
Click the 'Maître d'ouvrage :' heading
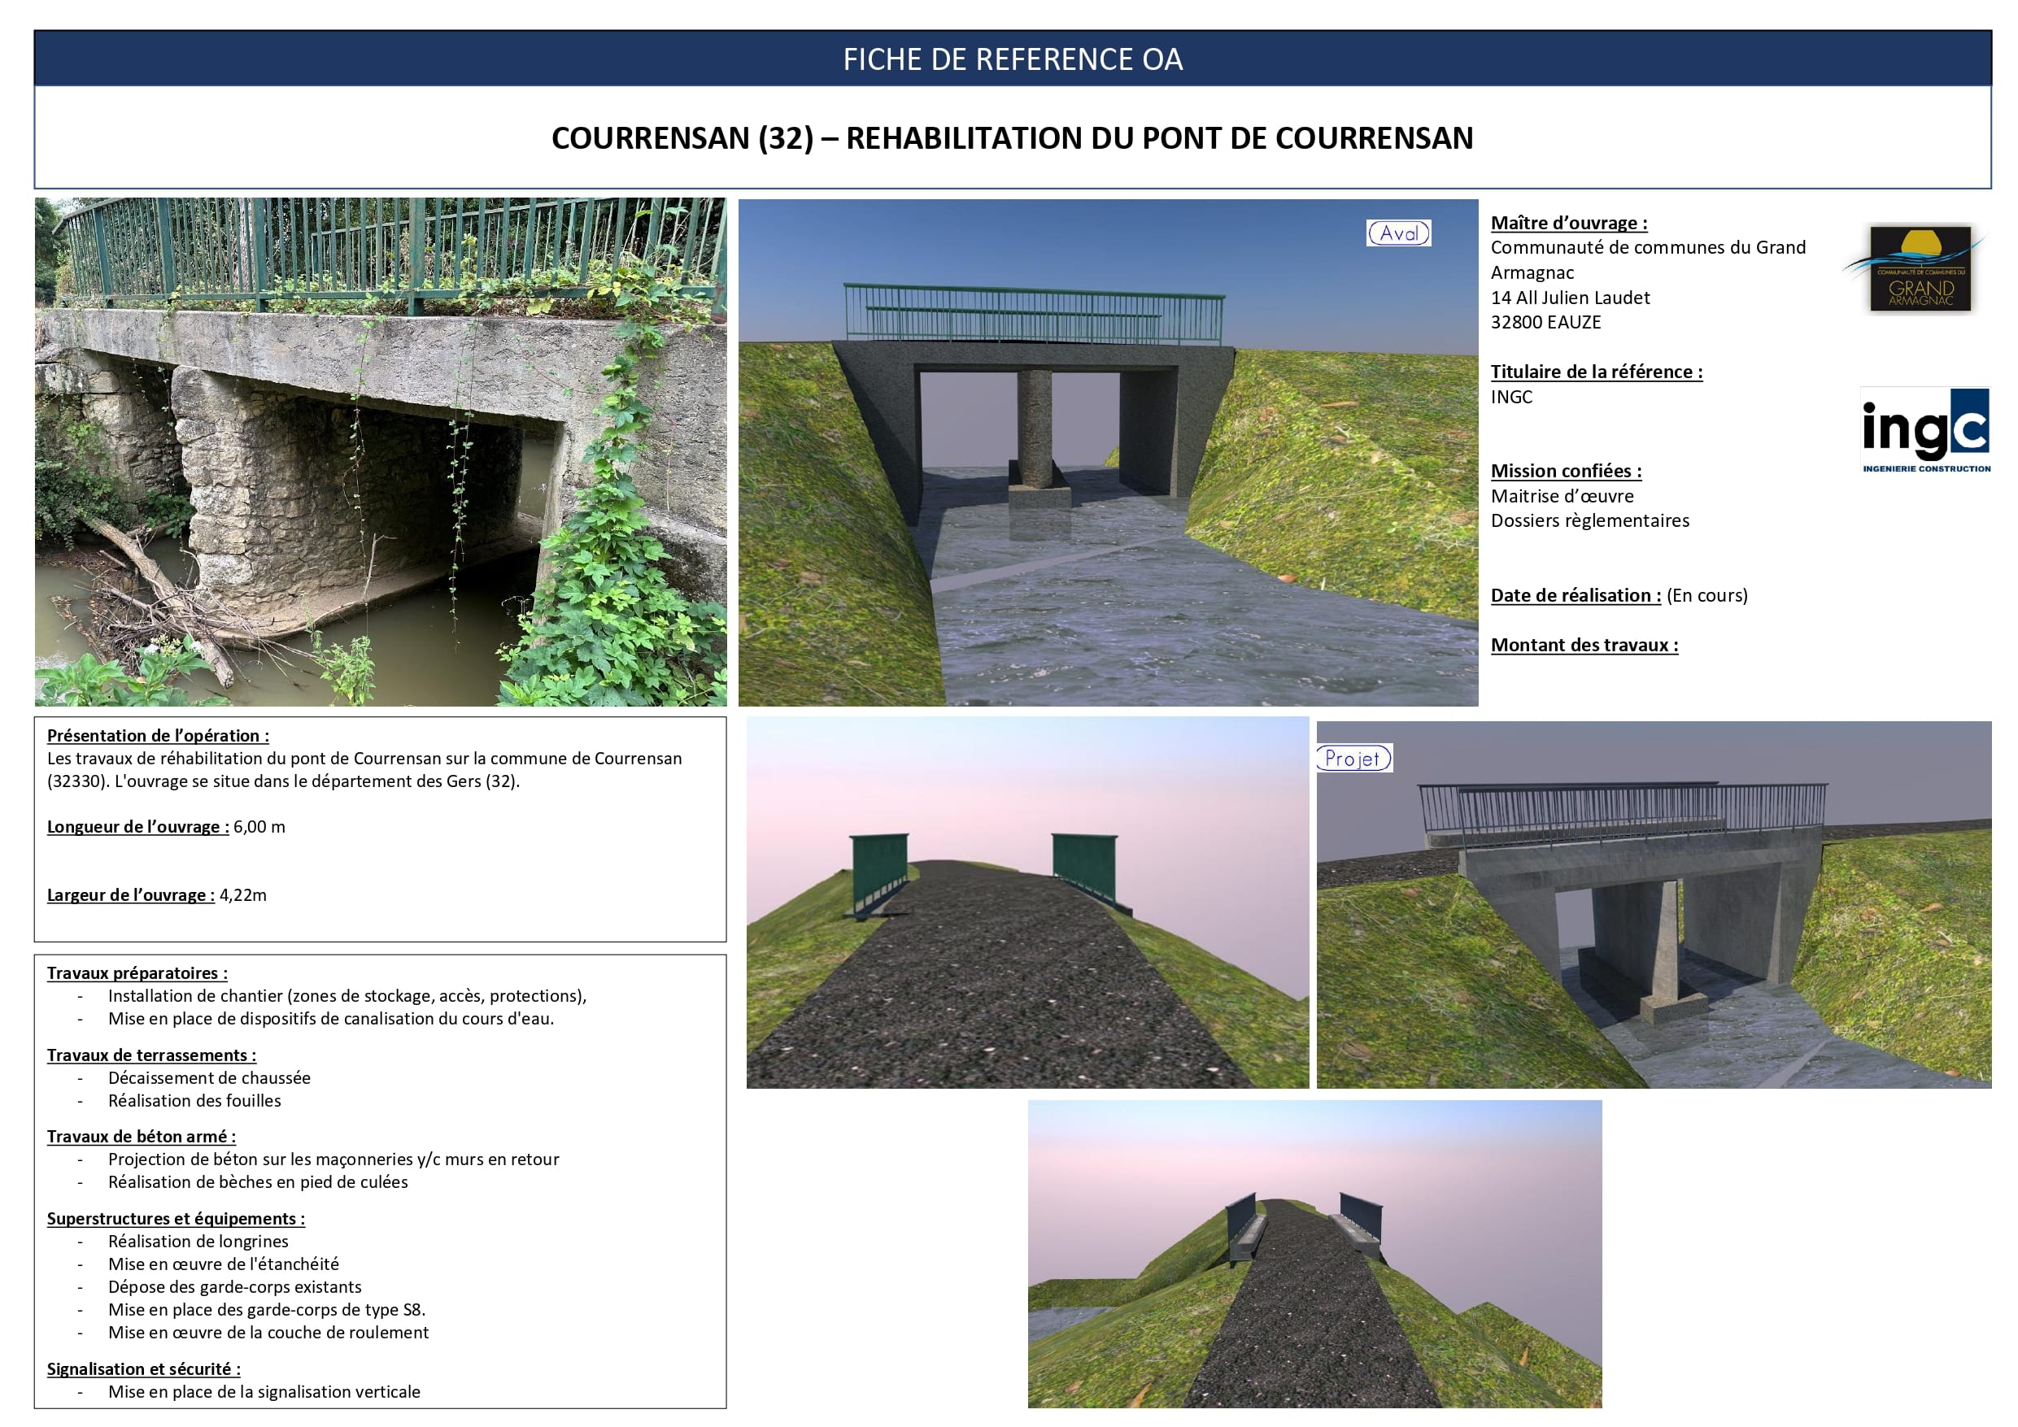(1569, 223)
